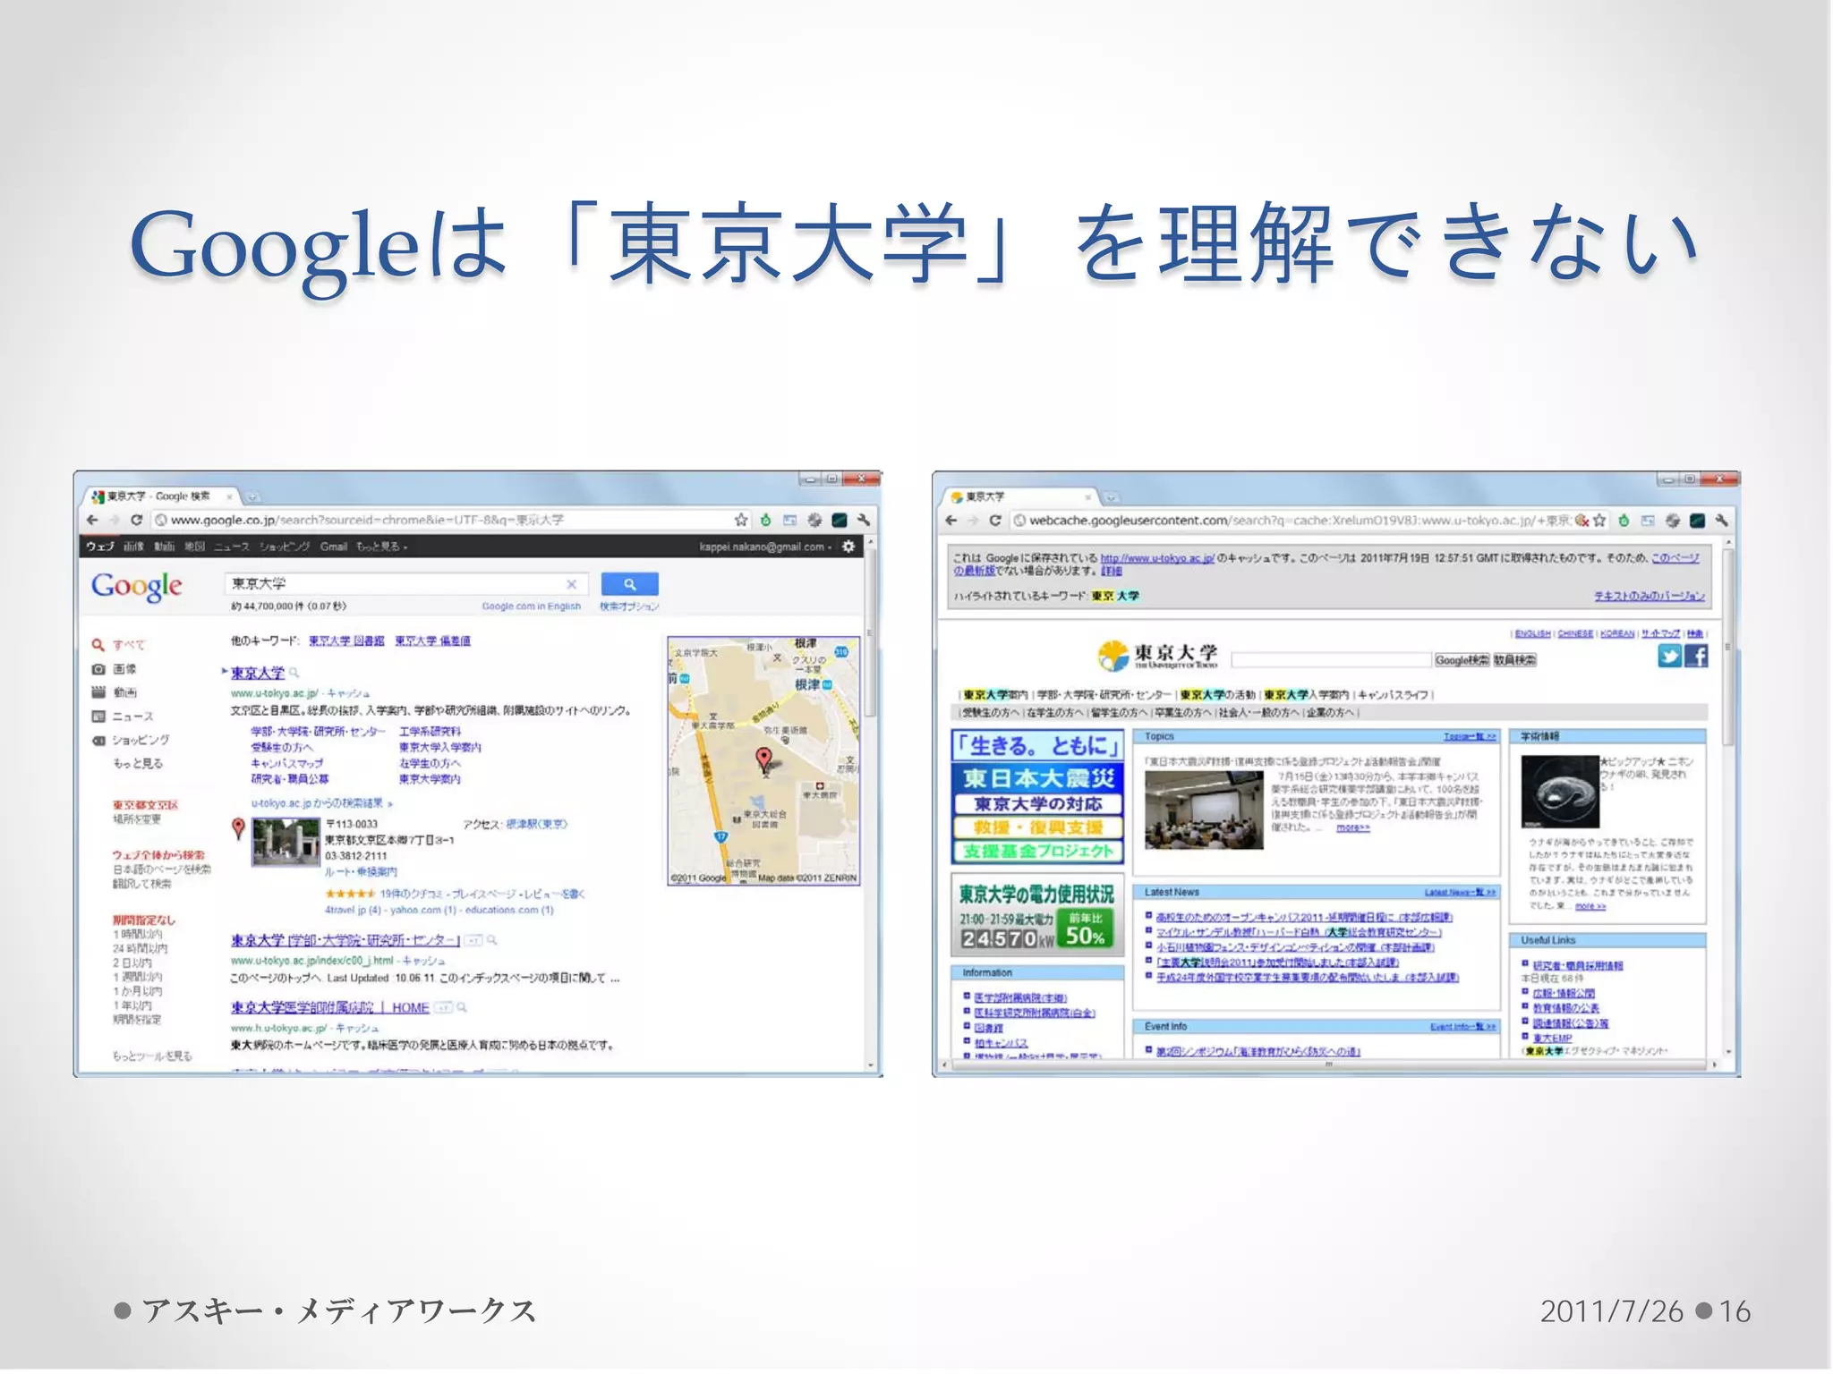Open the ルート・乗換案内 link

(361, 871)
